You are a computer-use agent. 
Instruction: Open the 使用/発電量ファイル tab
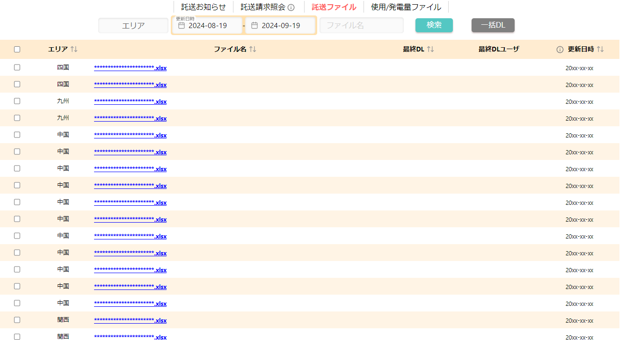[406, 7]
